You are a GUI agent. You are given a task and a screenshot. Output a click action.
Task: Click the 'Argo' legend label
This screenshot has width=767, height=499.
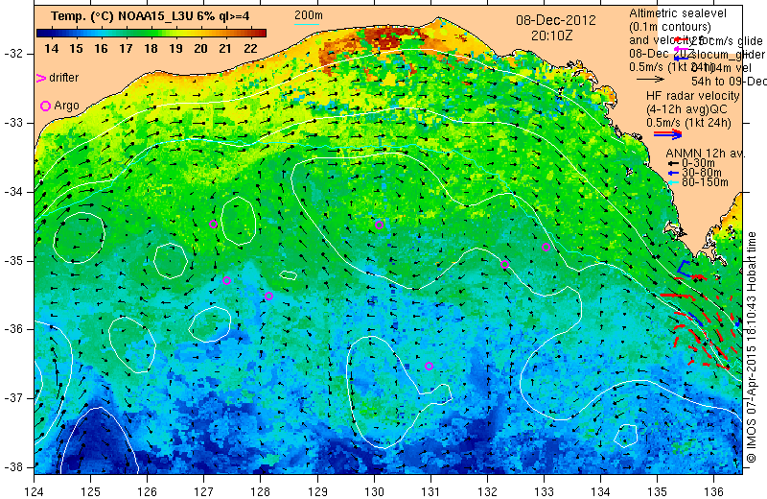(66, 106)
